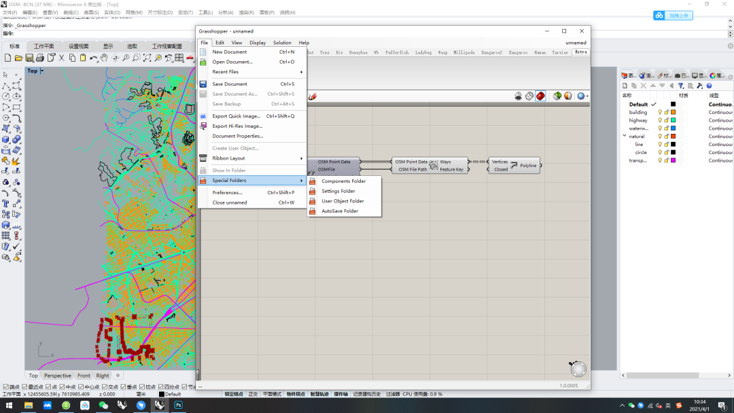This screenshot has height=413, width=734.
Task: Open Photoshop from the Windows taskbar
Action: coord(178,405)
